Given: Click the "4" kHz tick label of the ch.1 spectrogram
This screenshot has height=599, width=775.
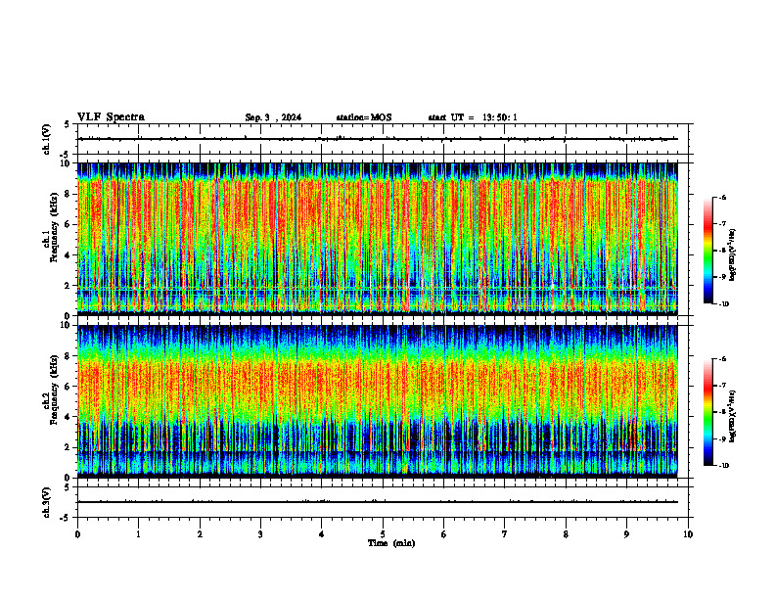Looking at the screenshot, I should click(x=68, y=255).
